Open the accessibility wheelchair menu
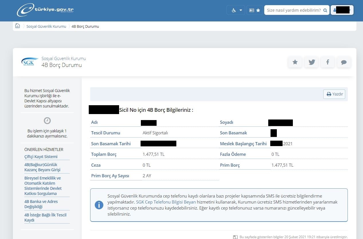363x239 pixels. point(236,10)
